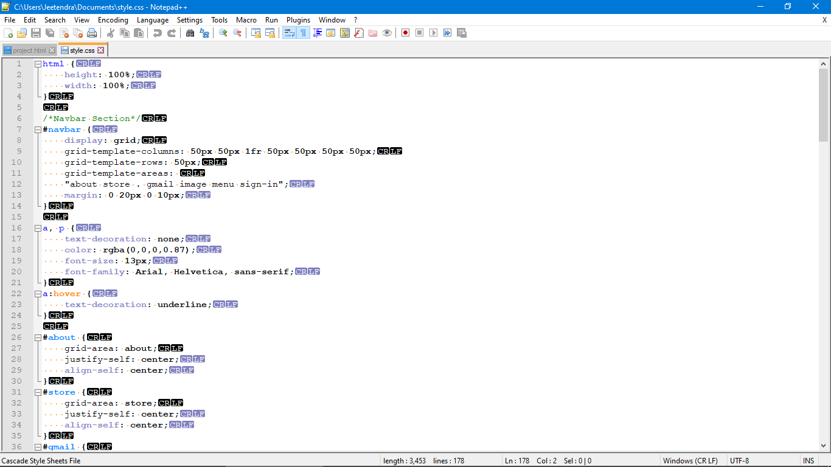831x467 pixels.
Task: Click the Paste clipboard icon
Action: pos(139,33)
